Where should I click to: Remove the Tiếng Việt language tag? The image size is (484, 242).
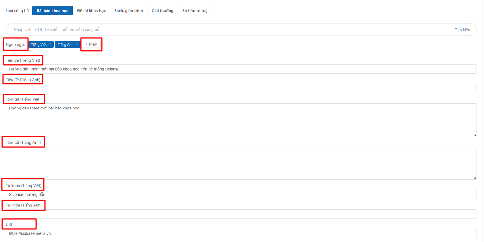tap(50, 44)
